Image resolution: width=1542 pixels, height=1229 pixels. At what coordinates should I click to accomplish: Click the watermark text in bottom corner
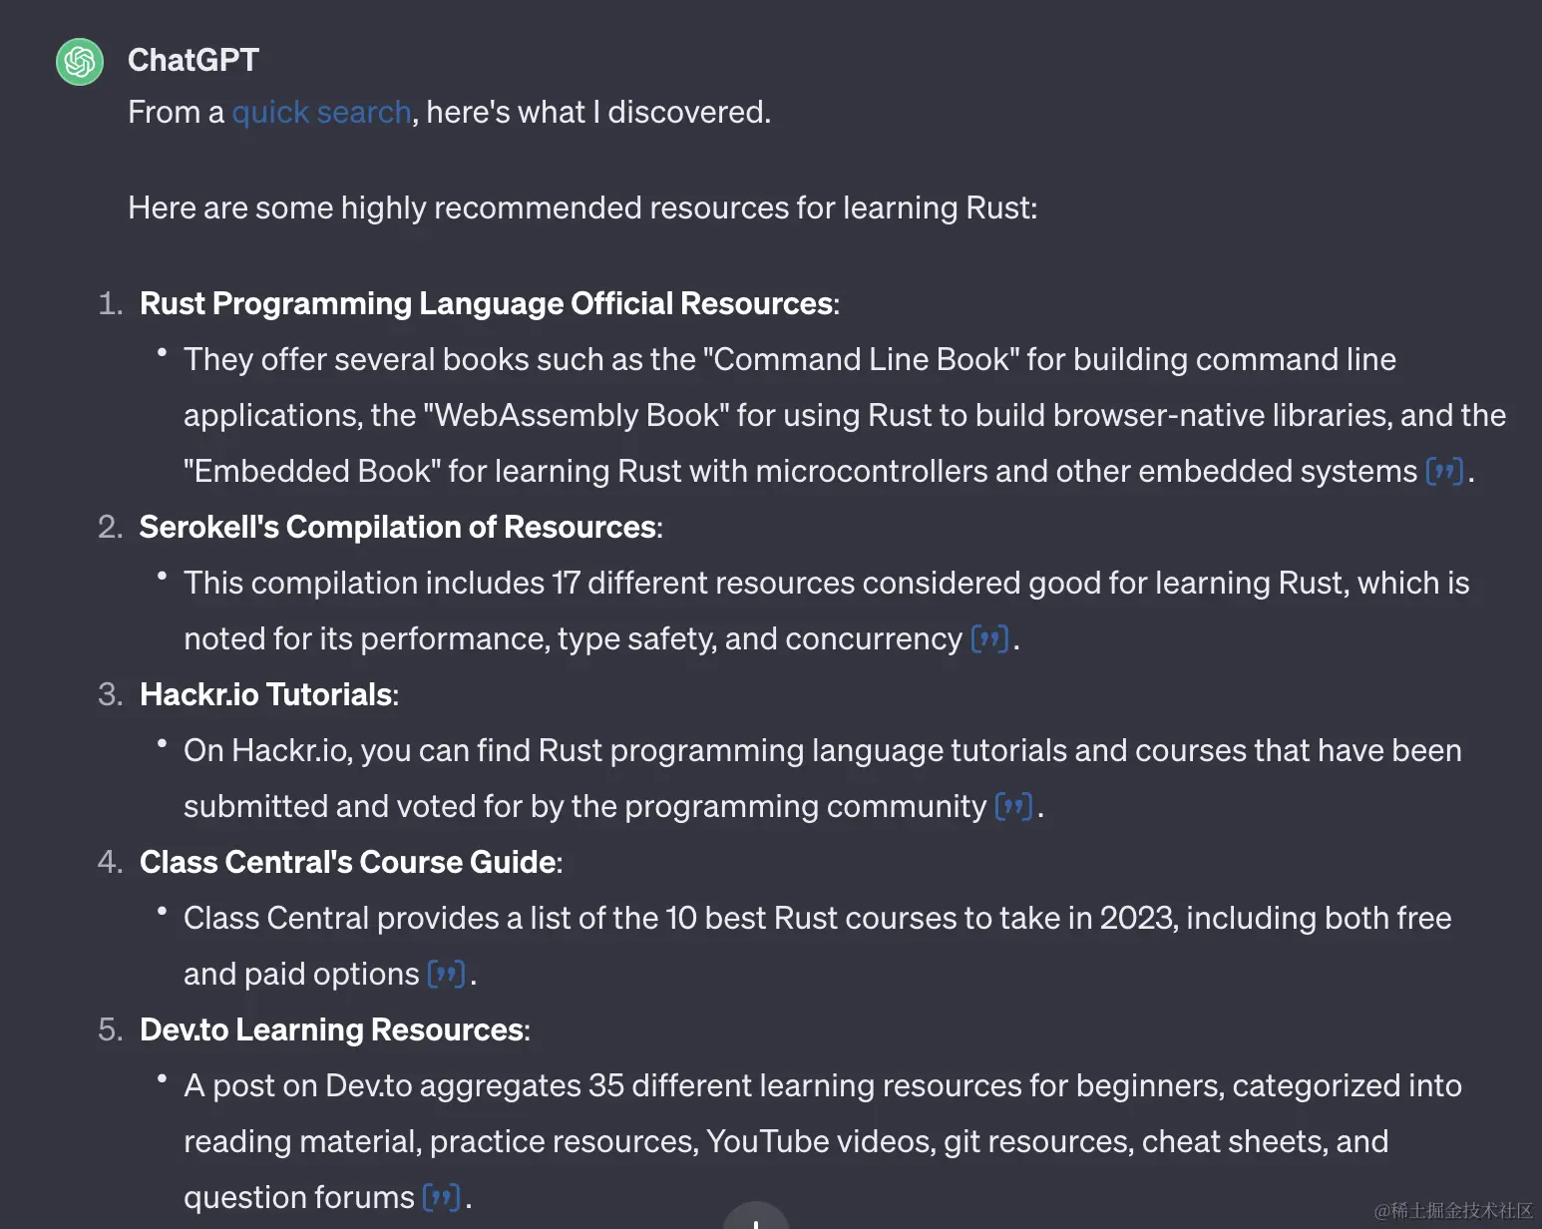[x=1453, y=1210]
